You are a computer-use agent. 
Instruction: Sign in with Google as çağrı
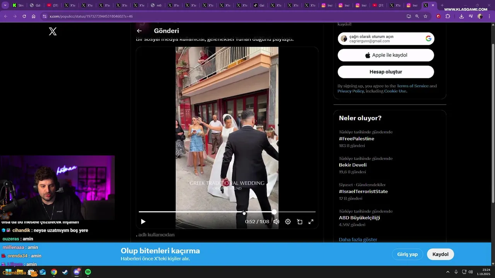point(386,39)
